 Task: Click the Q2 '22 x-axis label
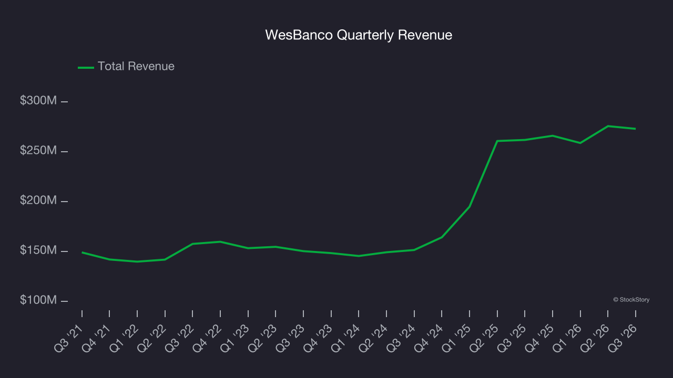[x=152, y=338]
